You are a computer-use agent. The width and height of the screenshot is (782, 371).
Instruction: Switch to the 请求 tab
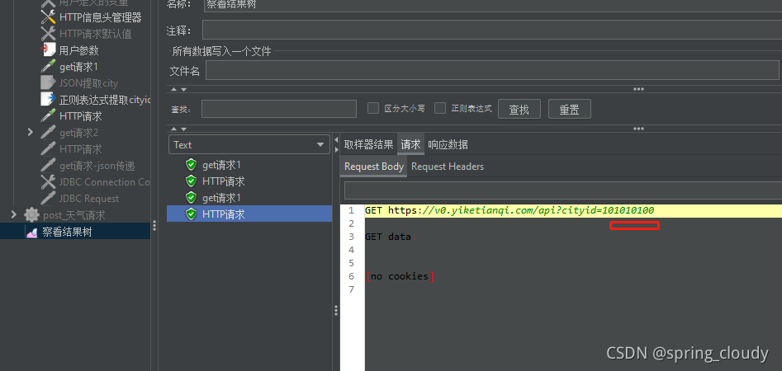click(411, 144)
